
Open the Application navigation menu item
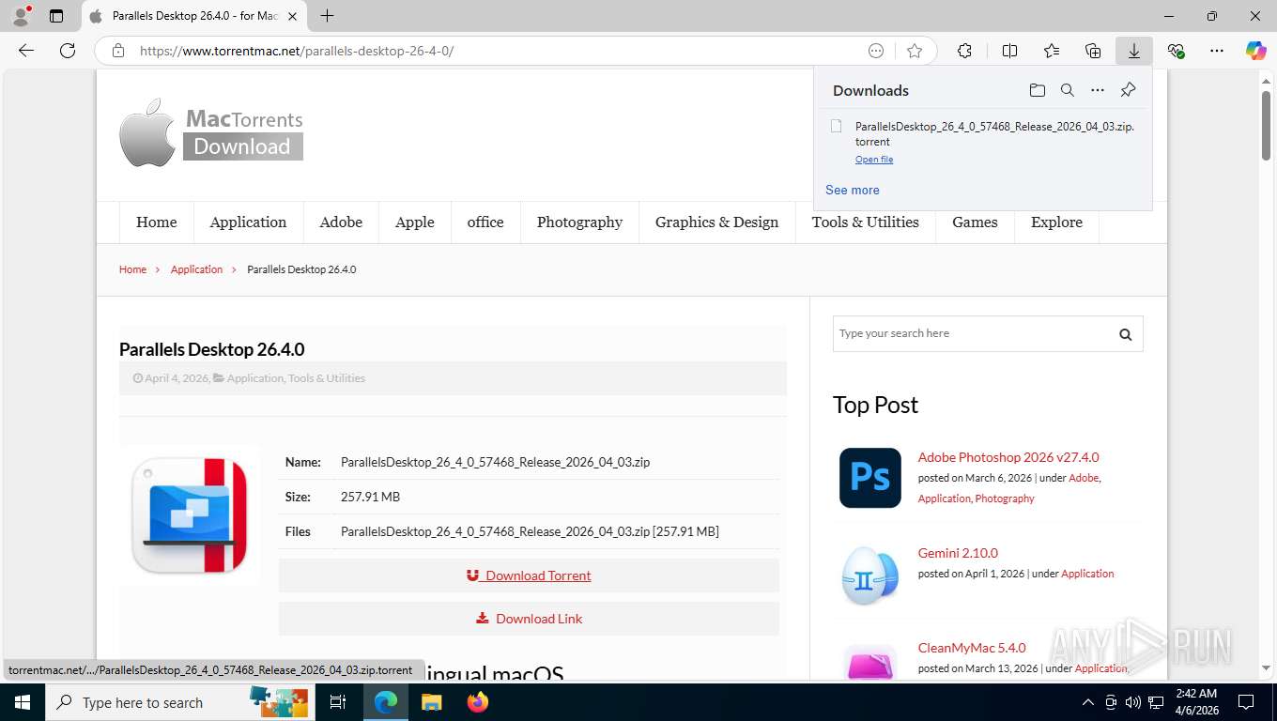pyautogui.click(x=248, y=222)
